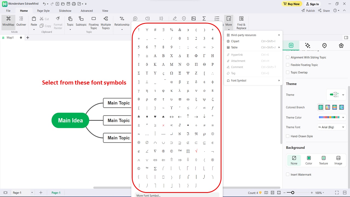
Task: Collapse the right side panel toggle icon
Action: tap(346, 37)
